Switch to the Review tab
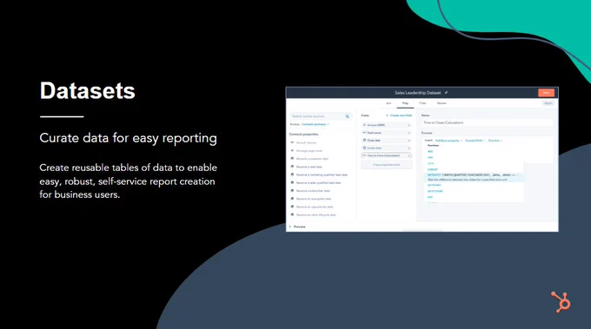This screenshot has width=591, height=329. point(442,103)
